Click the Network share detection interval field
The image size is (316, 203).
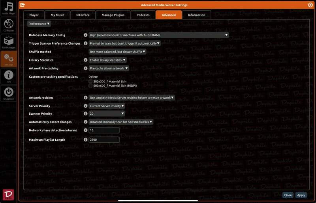coord(104,130)
